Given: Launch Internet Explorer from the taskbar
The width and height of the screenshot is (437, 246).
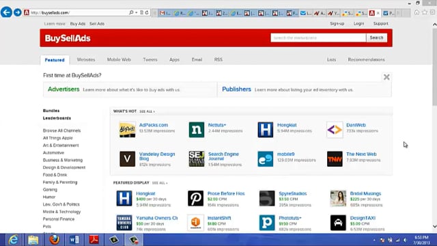Looking at the screenshot, I should tap(14, 240).
